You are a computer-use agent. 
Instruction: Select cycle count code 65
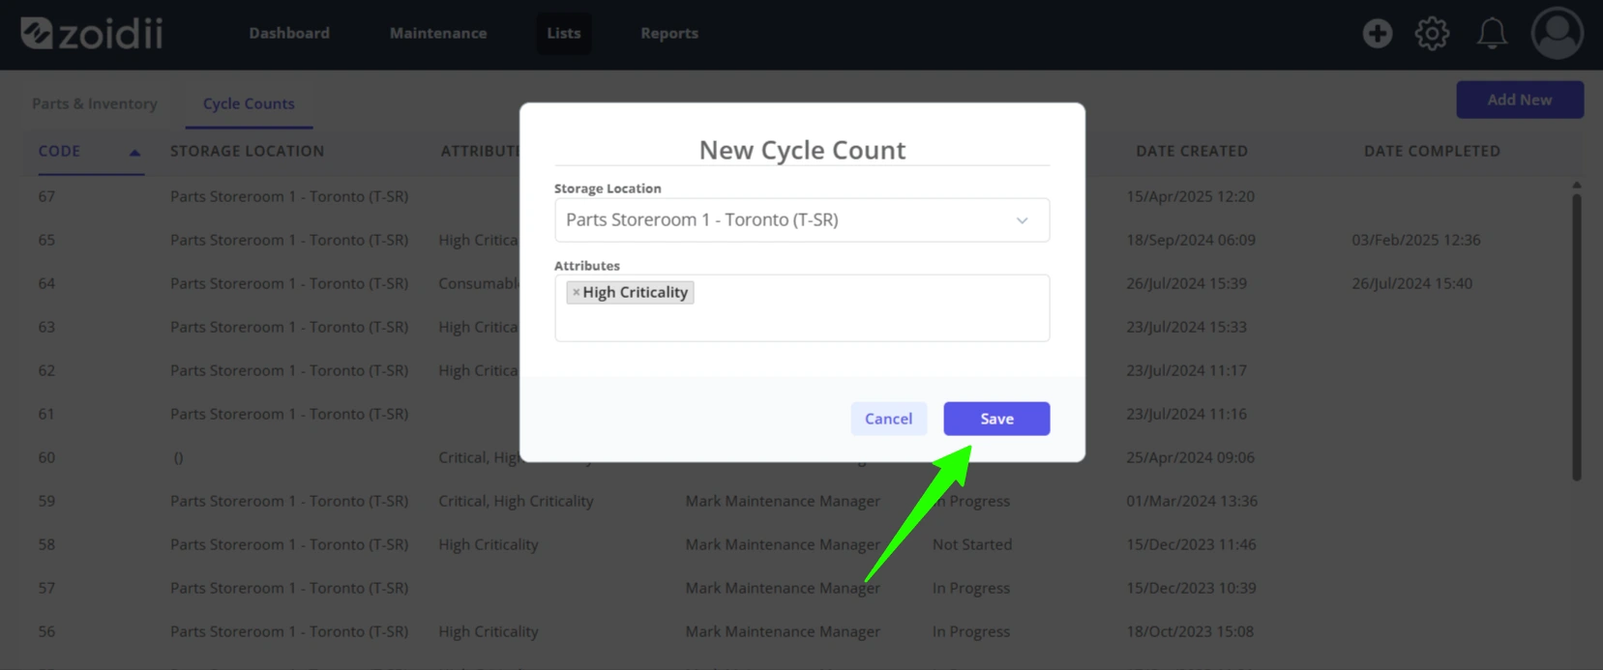[46, 240]
